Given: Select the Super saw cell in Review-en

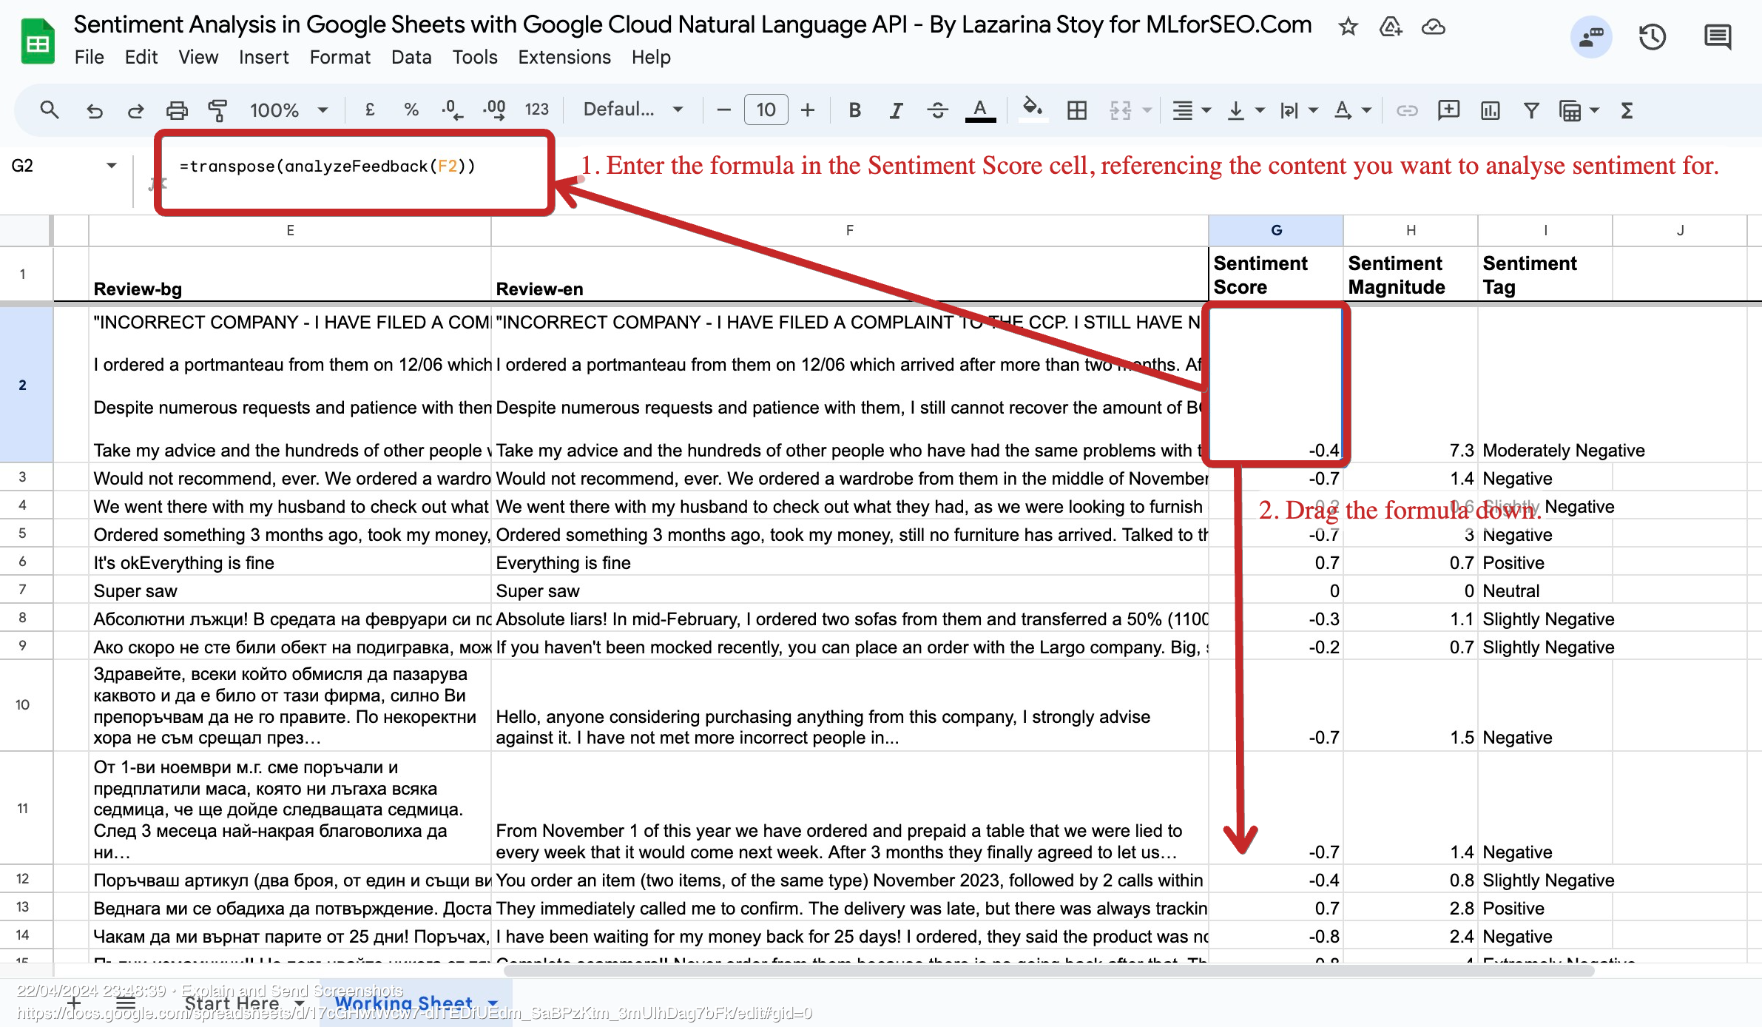Looking at the screenshot, I should (849, 590).
